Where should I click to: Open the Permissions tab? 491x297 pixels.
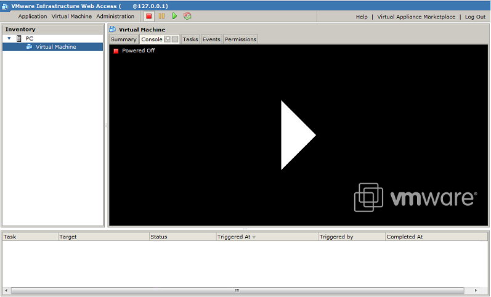[240, 39]
